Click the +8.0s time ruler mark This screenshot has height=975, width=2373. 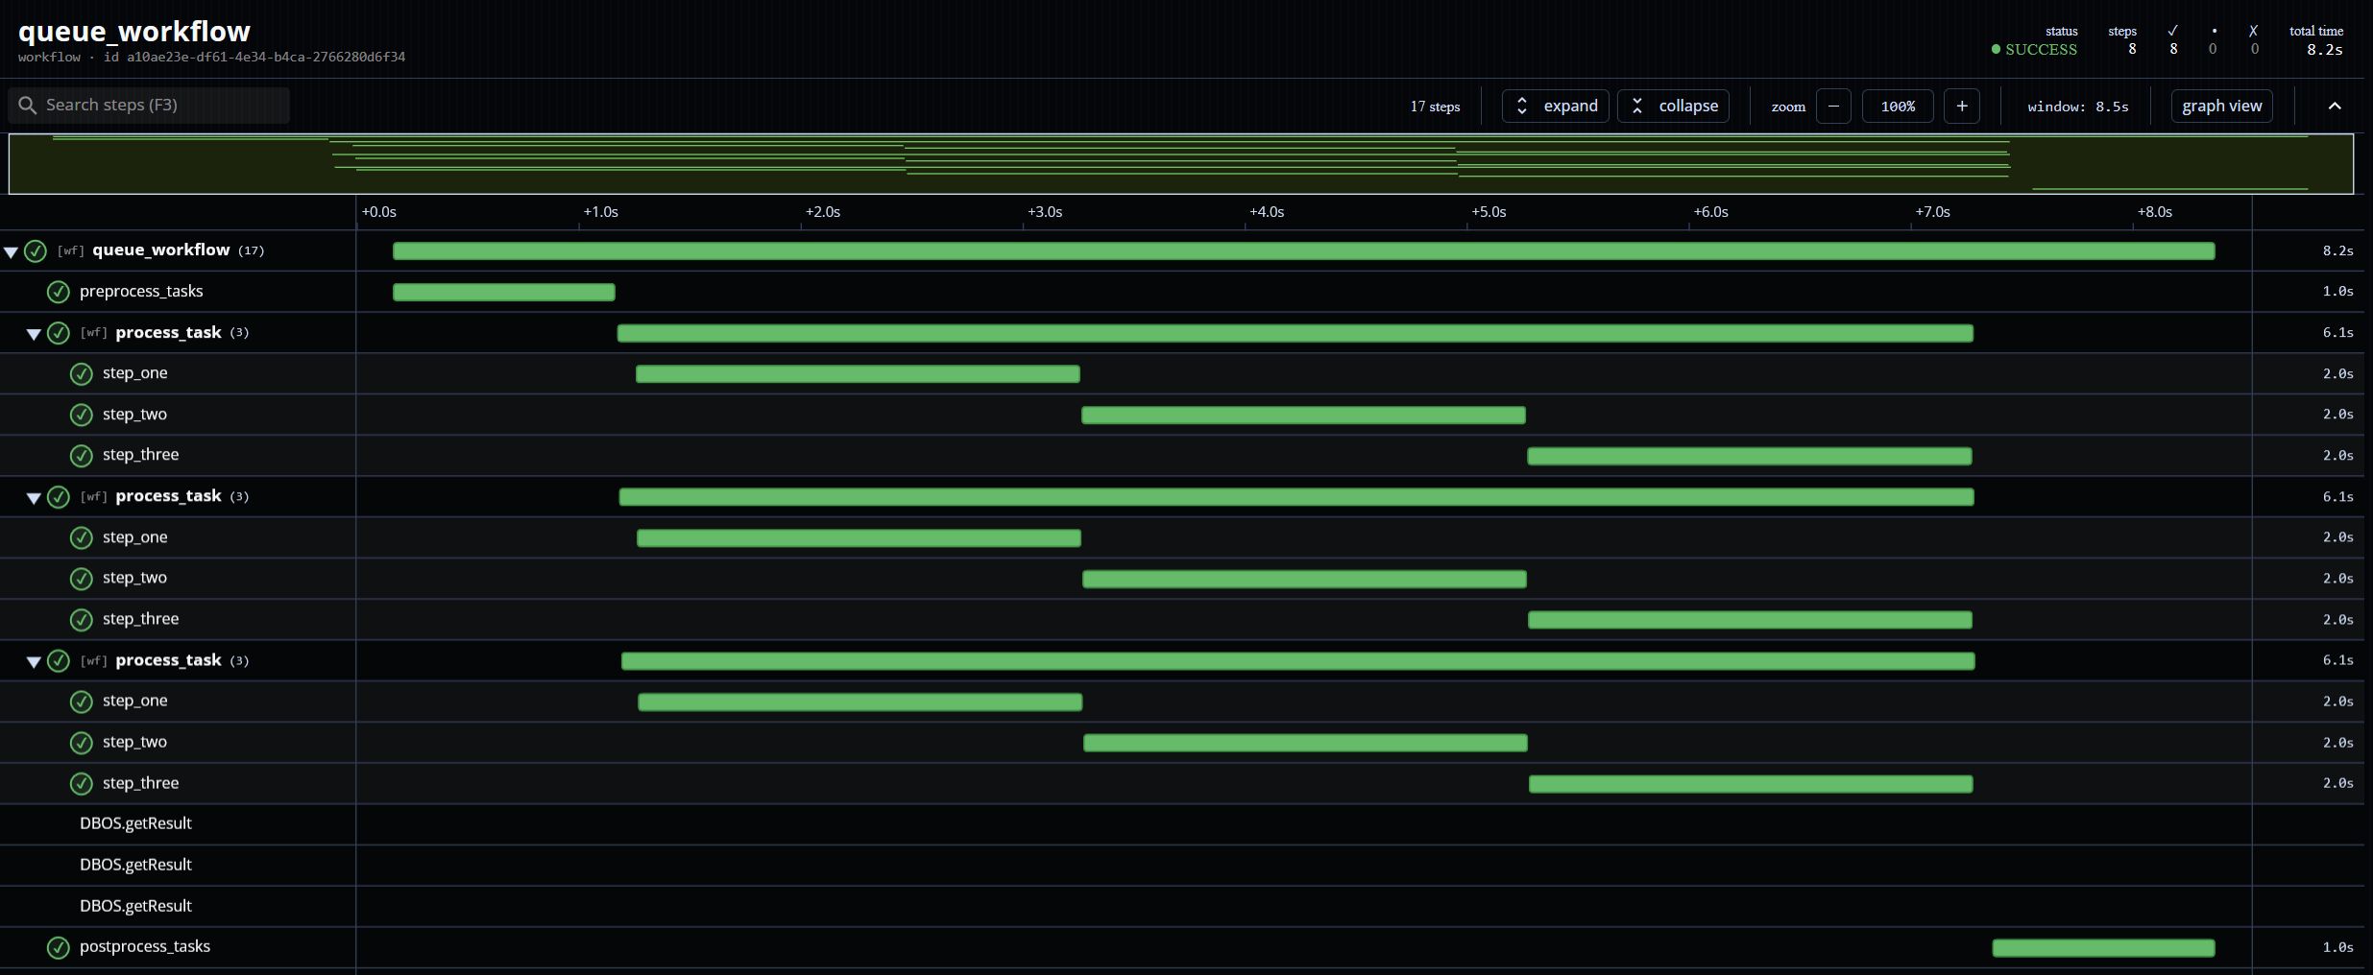point(2154,212)
